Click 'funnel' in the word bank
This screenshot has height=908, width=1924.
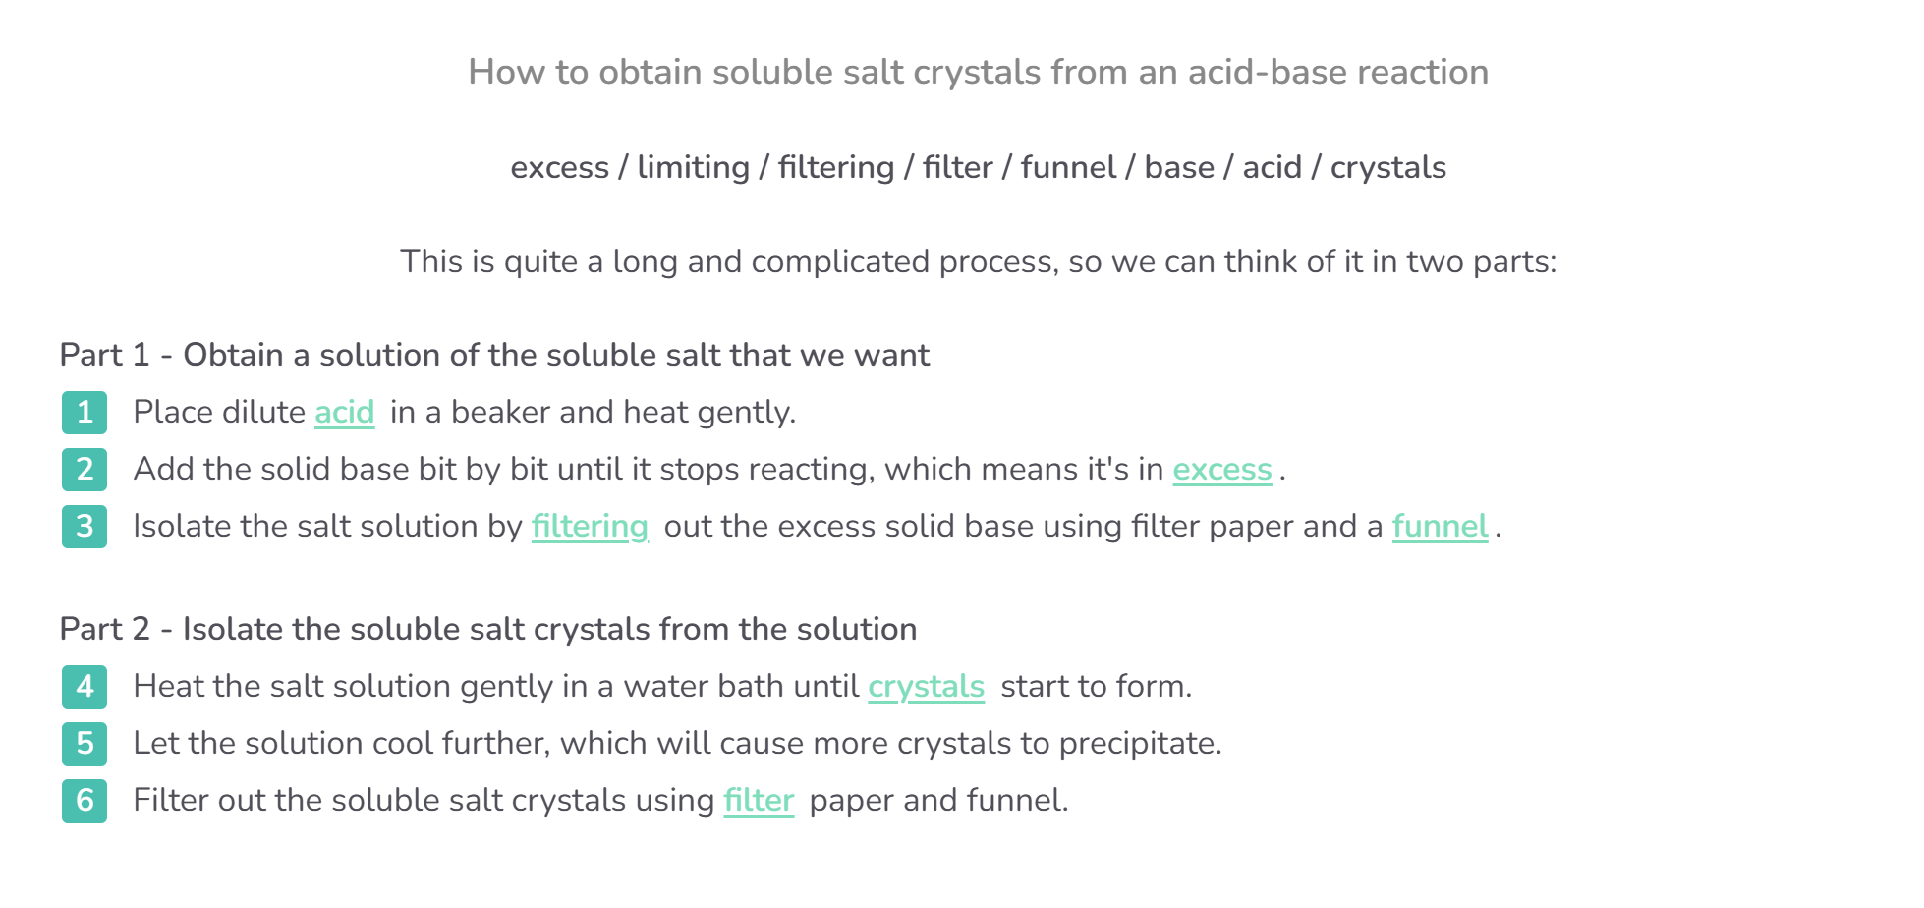[1068, 168]
